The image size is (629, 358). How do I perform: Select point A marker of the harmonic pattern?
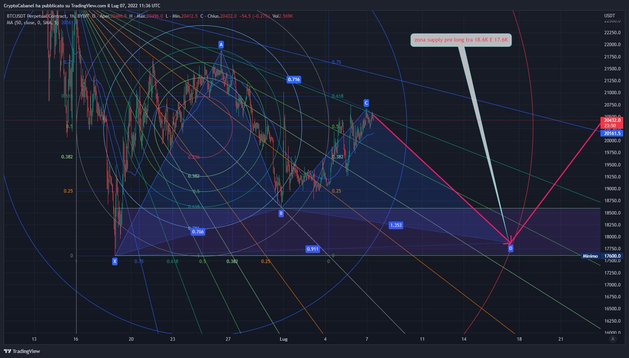point(221,46)
